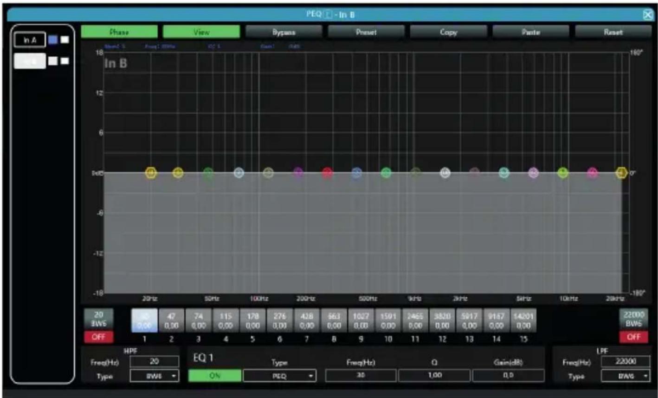This screenshot has height=398, width=658.
Task: Select the dark EQ 9 node near 1kHz
Action: point(415,173)
